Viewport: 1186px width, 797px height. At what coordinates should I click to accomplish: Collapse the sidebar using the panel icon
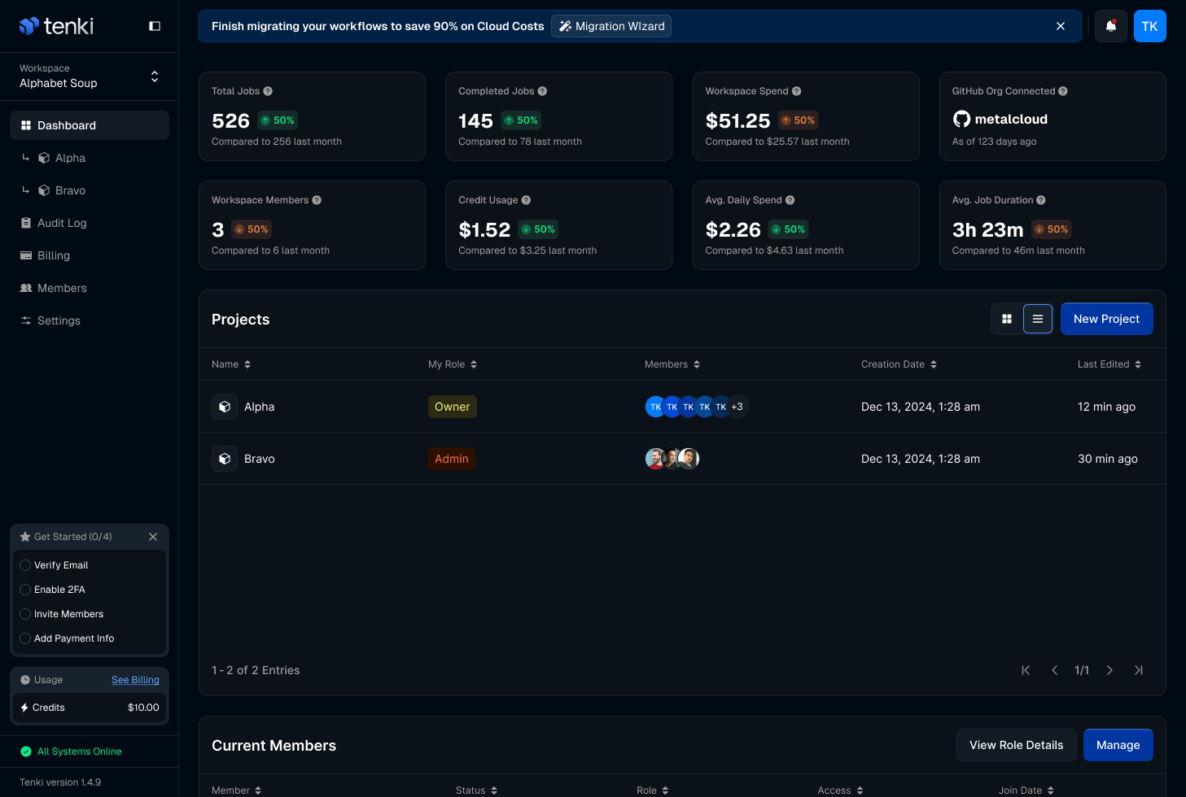(155, 26)
